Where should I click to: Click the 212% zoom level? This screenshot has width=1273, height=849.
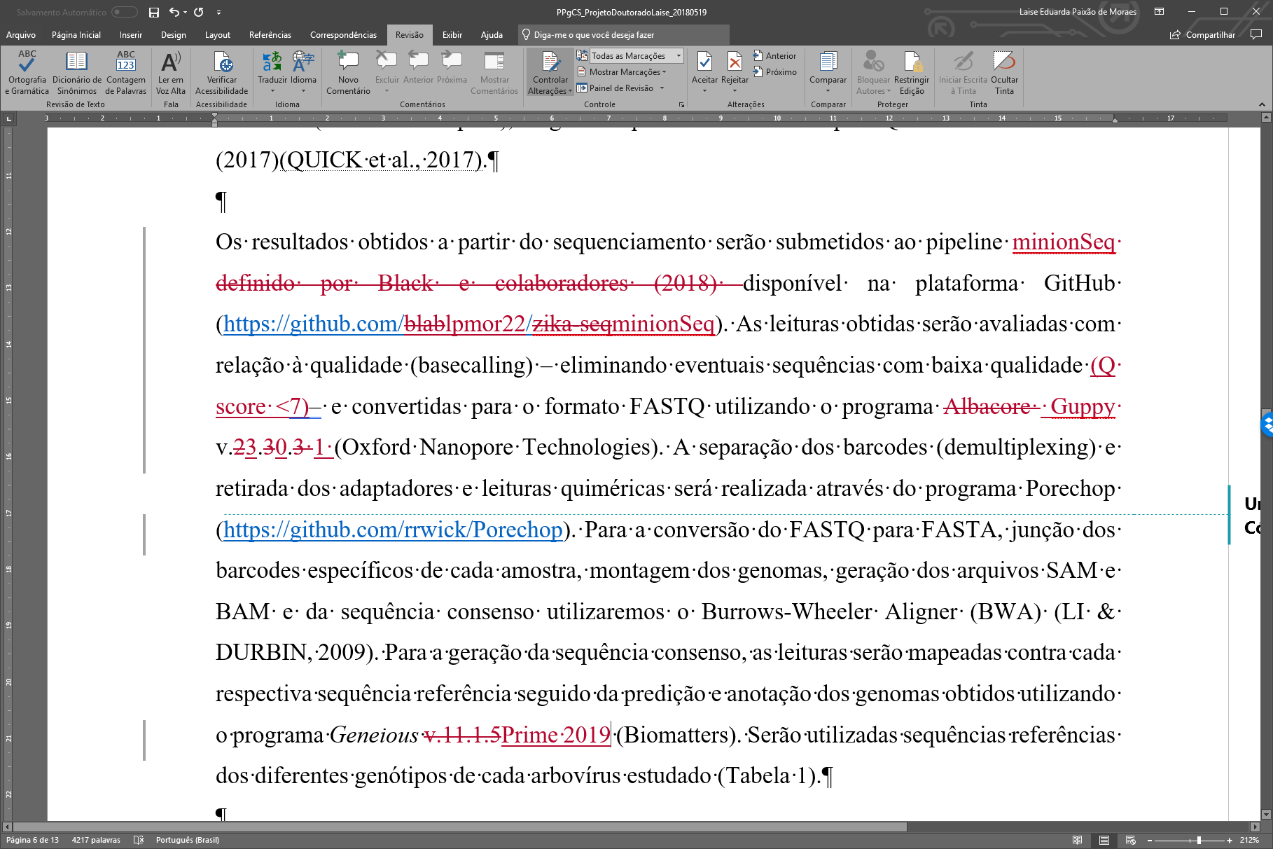click(x=1249, y=840)
